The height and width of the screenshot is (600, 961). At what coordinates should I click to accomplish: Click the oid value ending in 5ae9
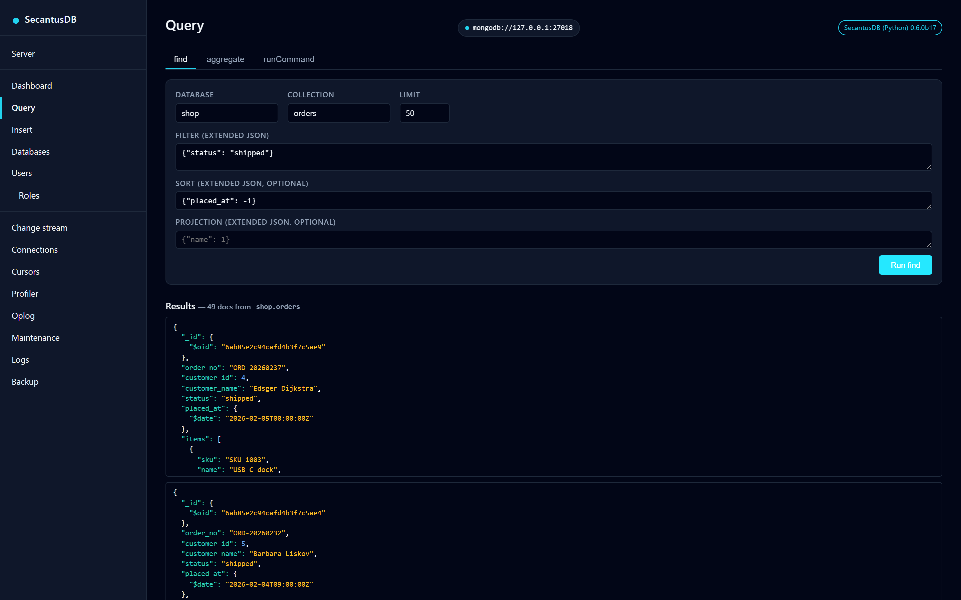[273, 347]
